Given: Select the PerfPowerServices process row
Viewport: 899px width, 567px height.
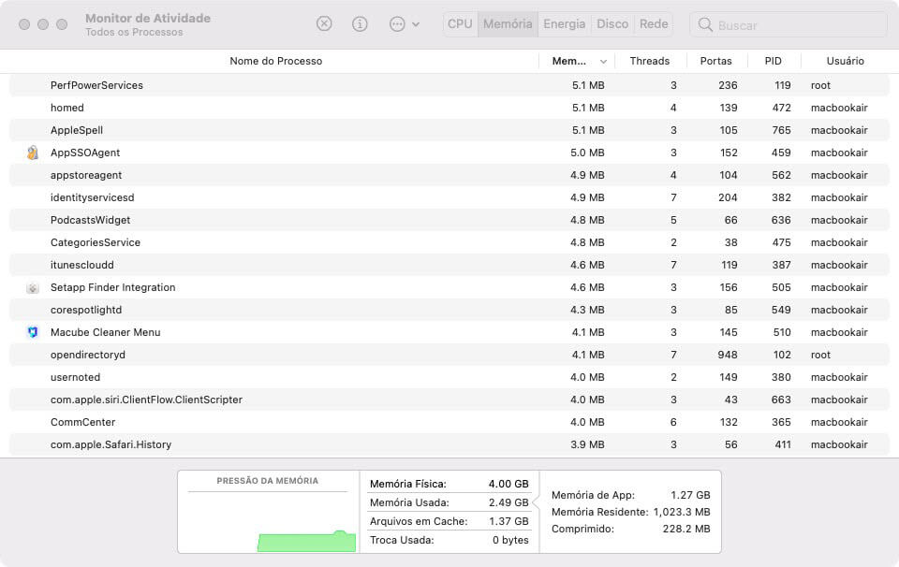Looking at the screenshot, I should click(x=449, y=85).
